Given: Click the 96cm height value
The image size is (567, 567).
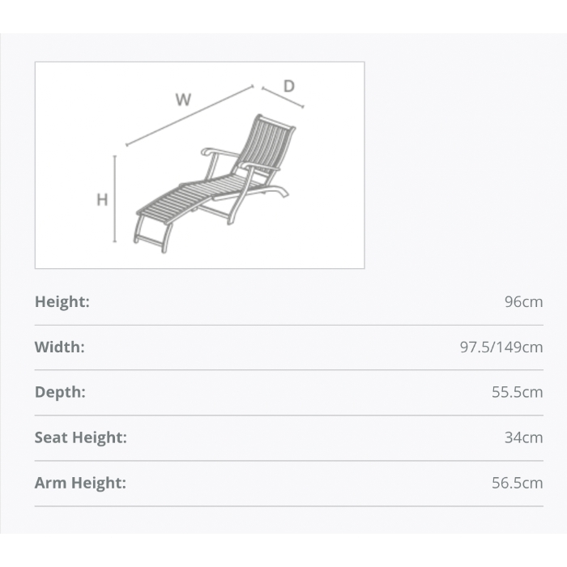Looking at the screenshot, I should tap(523, 301).
